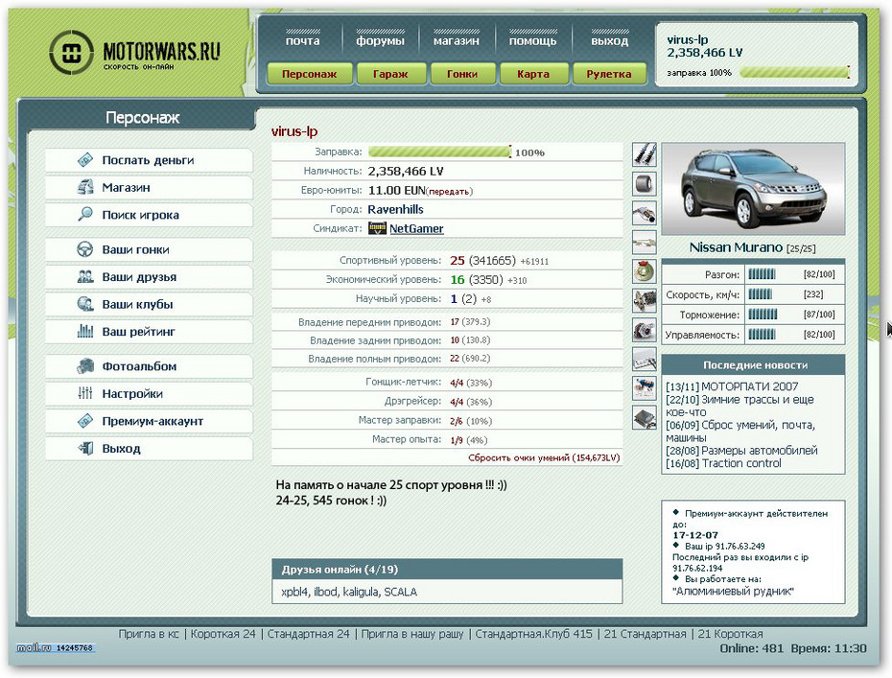
Task: Click the Заправка 100% bar in profile
Action: (439, 152)
